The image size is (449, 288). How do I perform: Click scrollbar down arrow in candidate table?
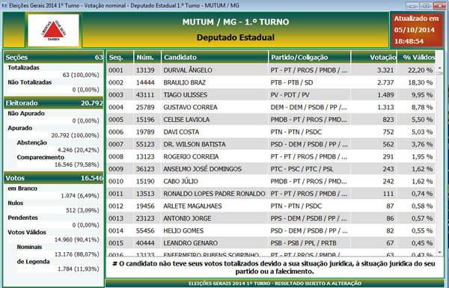pos(440,253)
